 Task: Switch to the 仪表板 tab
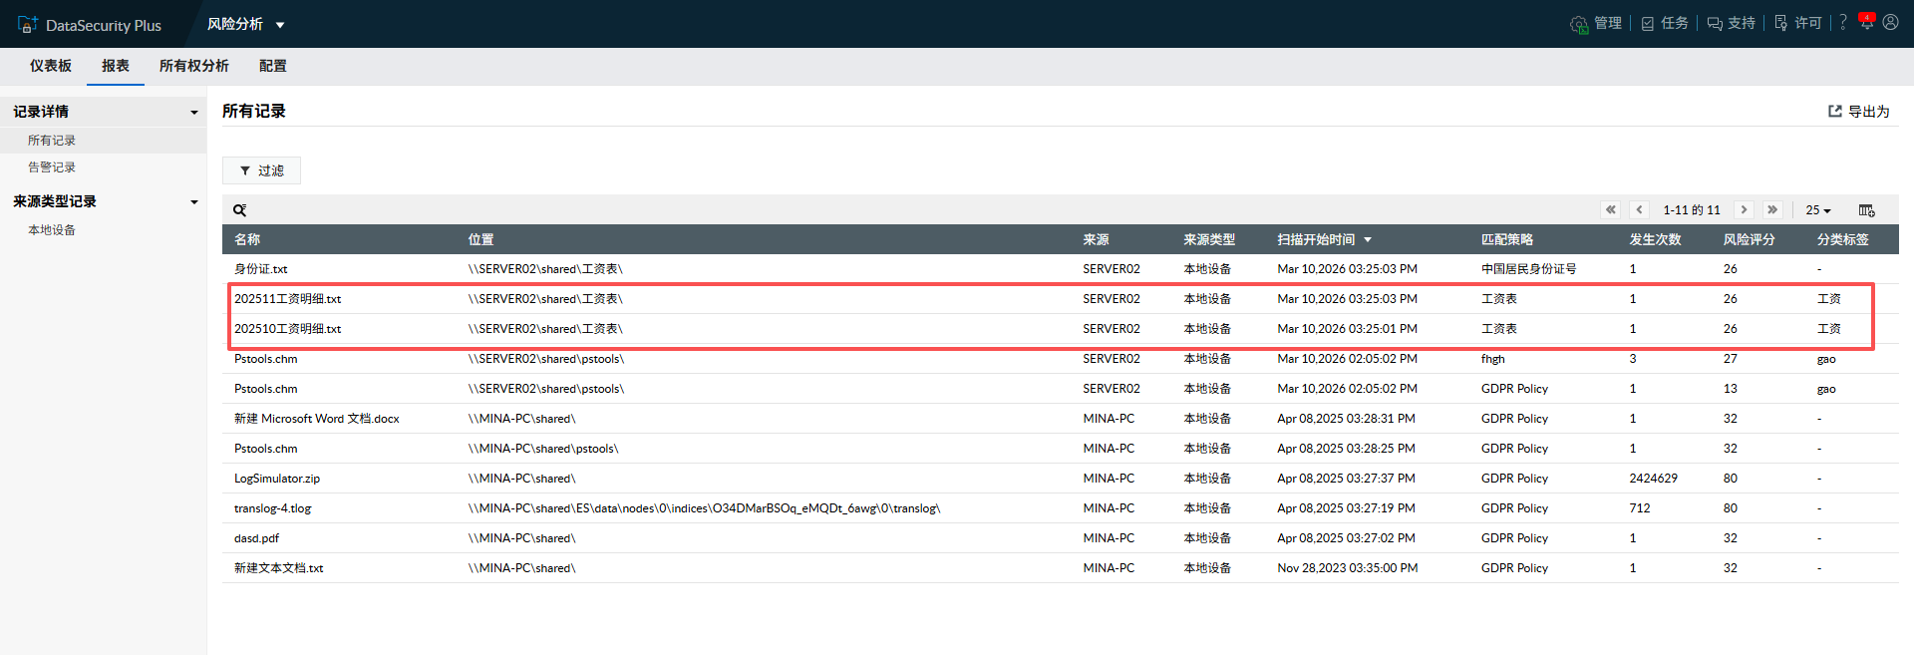click(x=51, y=66)
